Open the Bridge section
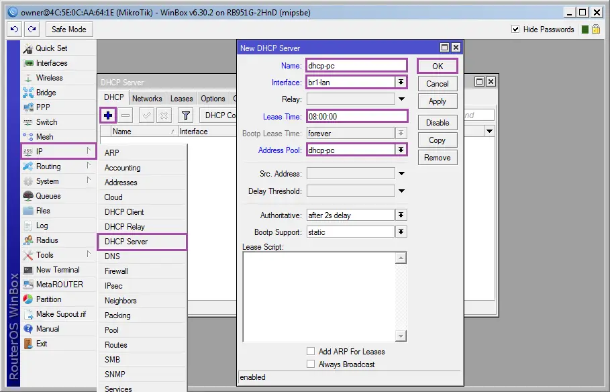 pos(58,93)
